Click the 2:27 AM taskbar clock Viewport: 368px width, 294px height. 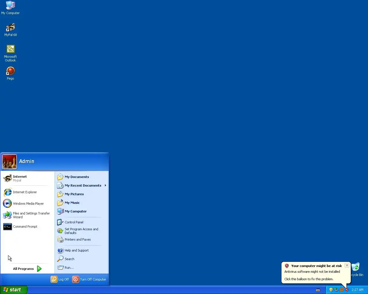357,290
